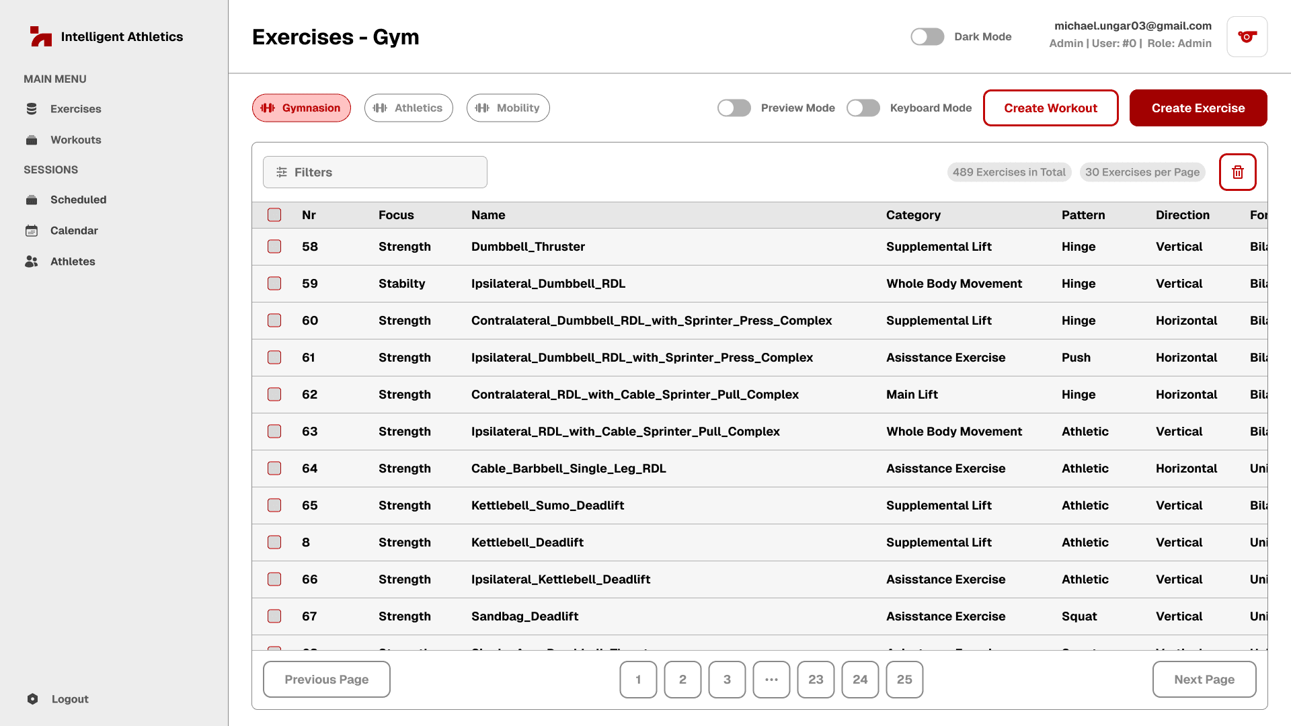Toggle Keyboard Mode switch
Screen dimensions: 1291x726
[863, 108]
